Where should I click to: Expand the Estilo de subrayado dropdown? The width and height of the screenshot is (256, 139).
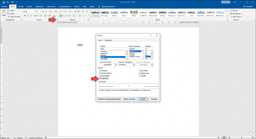tap(134, 65)
